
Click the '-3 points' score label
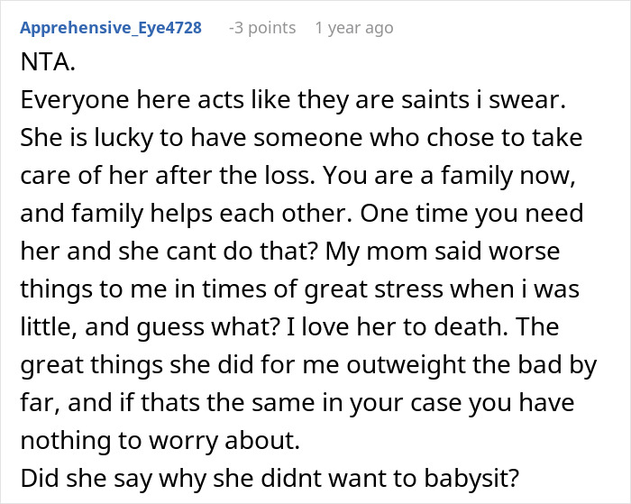coord(262,28)
